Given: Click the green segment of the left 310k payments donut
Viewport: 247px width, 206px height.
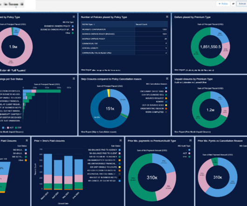Looking at the screenshot, I should pos(133,178).
